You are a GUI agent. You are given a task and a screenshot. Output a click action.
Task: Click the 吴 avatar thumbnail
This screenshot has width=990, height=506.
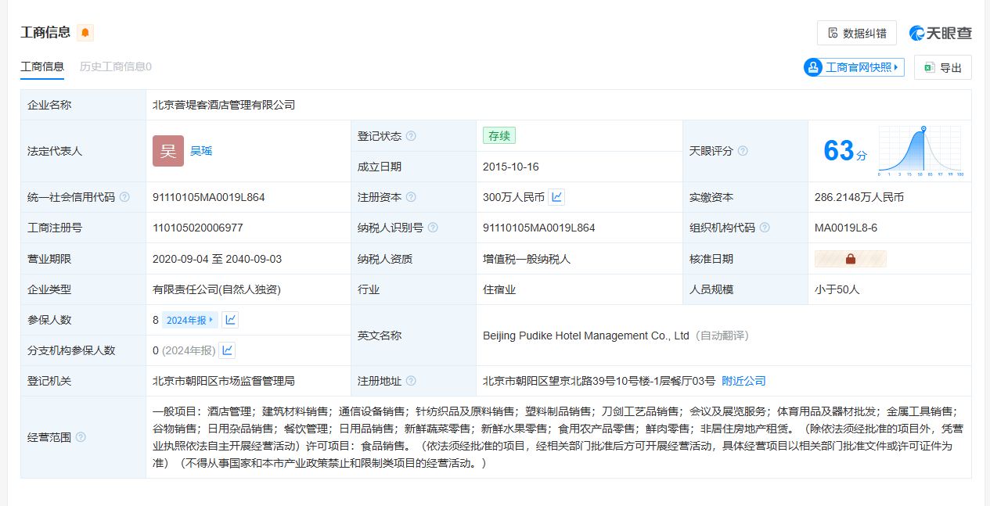168,151
